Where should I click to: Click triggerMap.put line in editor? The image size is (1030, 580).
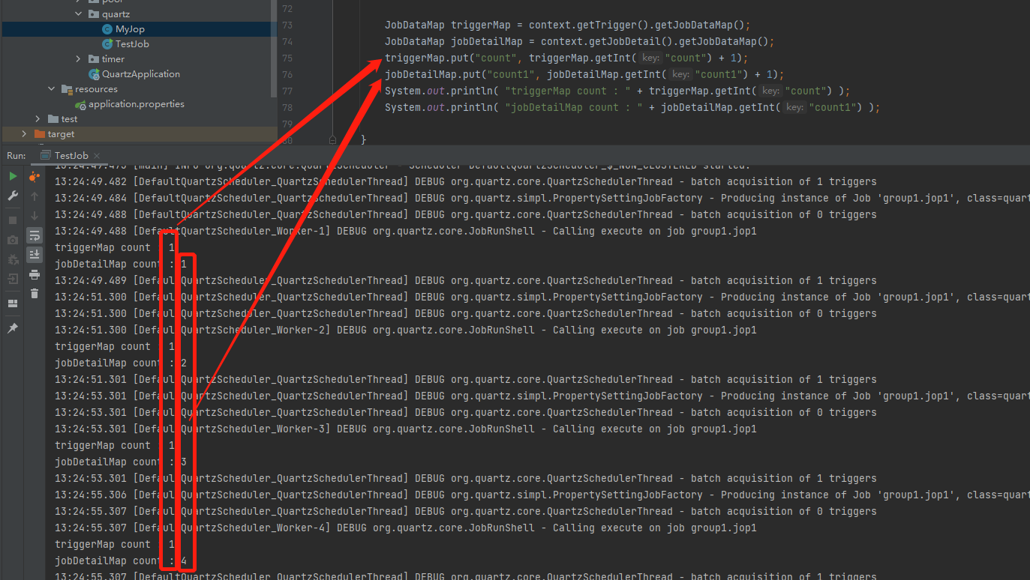(x=566, y=58)
